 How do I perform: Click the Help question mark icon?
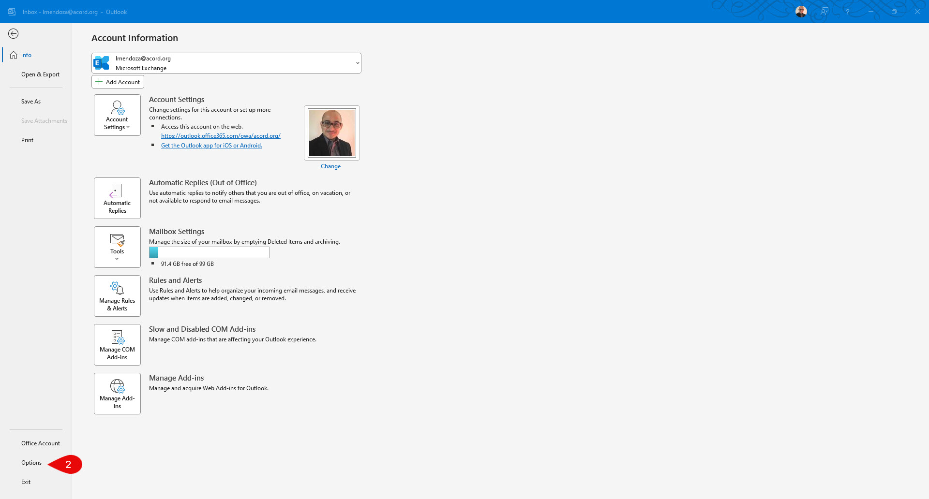(847, 12)
